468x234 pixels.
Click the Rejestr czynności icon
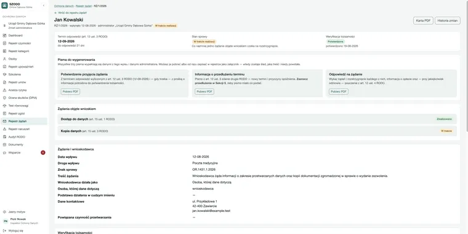point(4,43)
